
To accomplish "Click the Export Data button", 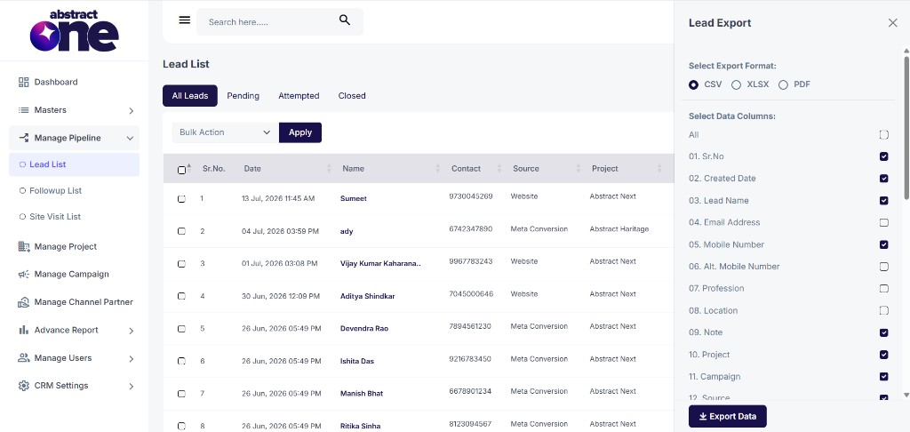I will [727, 416].
